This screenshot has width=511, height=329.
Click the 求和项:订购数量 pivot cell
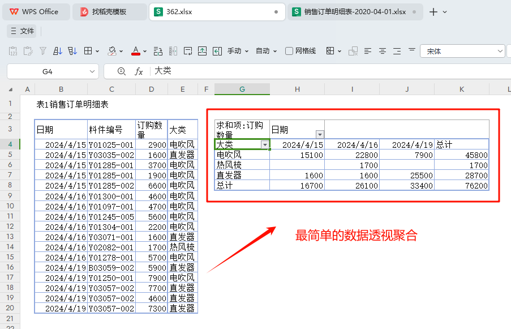242,130
